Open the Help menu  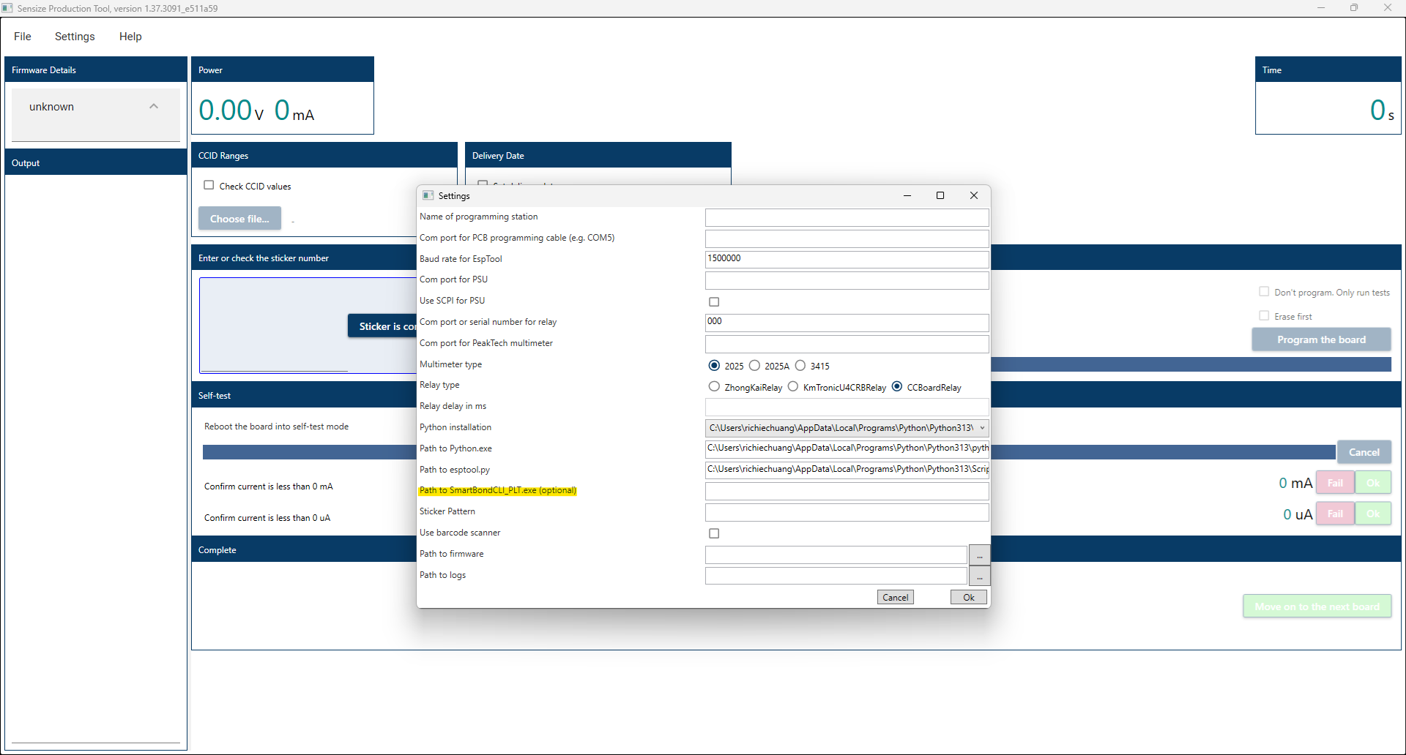[x=130, y=36]
